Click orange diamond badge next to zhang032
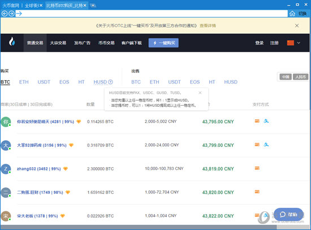 coord(66,169)
